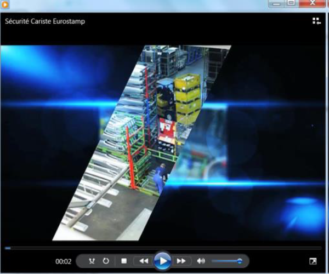329x274 pixels.
Task: Click the Play button
Action: (x=163, y=261)
